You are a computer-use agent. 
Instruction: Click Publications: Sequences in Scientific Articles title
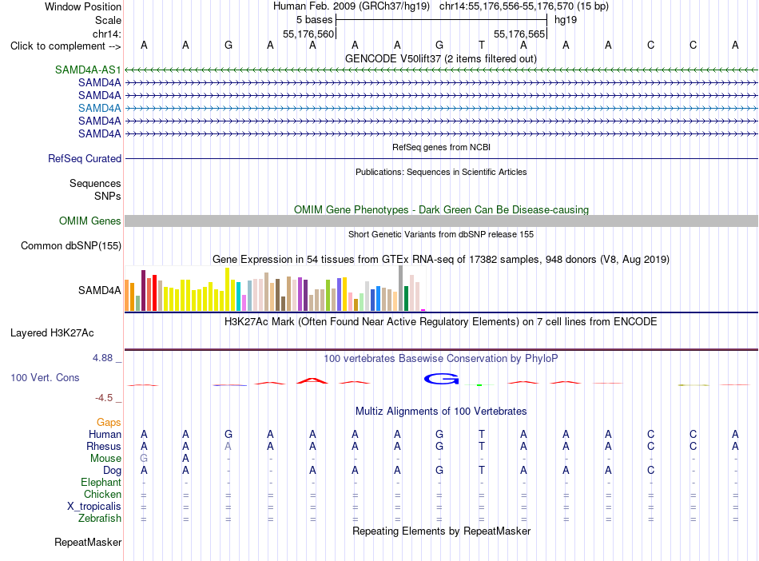(441, 172)
